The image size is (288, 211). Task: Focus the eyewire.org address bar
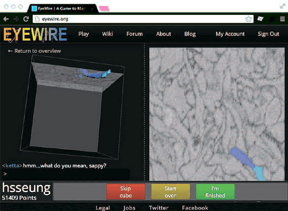pyautogui.click(x=143, y=19)
